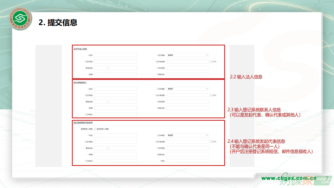Click the 姓名 field in 法定代表人信息

116,55
